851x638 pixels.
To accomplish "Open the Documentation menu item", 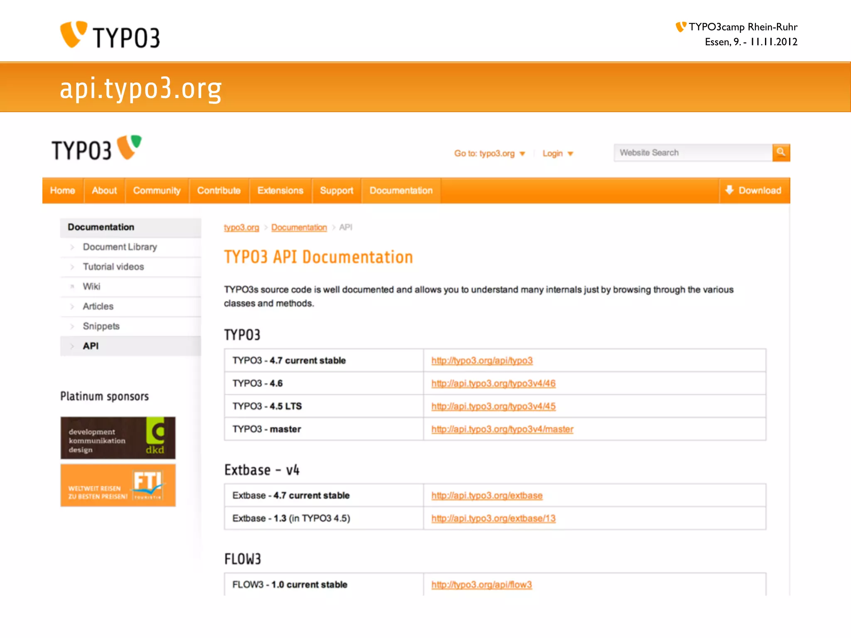I will click(401, 190).
